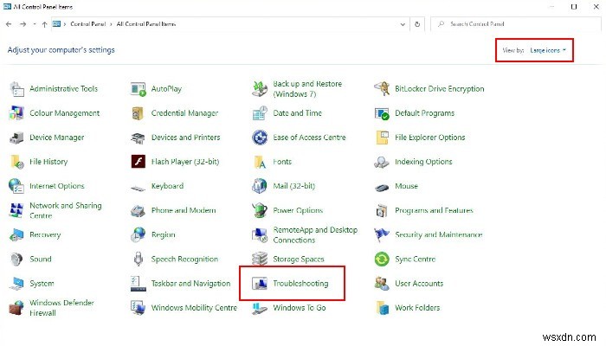Open the Sync Centre text link
Viewport: 606px width, 346px height.
click(x=415, y=259)
